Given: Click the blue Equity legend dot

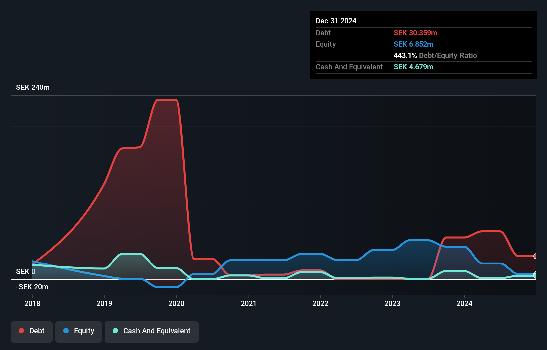Looking at the screenshot, I should point(66,331).
